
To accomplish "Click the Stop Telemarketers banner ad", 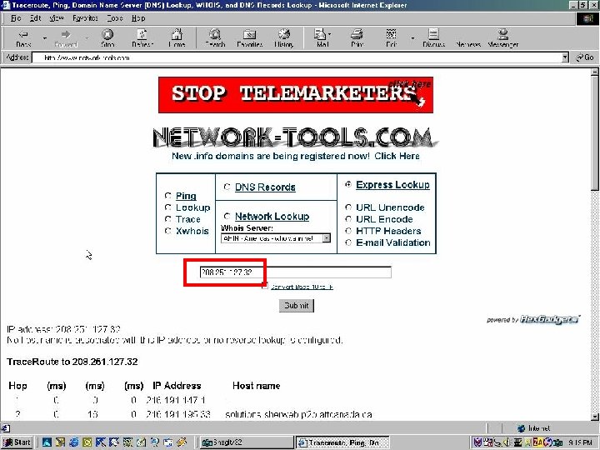I will coord(296,95).
